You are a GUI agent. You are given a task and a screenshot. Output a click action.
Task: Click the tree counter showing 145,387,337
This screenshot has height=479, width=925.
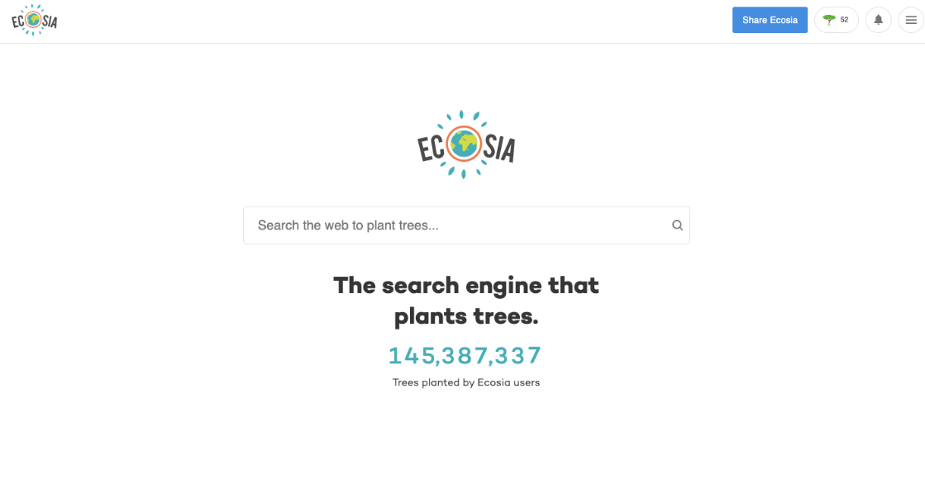pyautogui.click(x=465, y=355)
